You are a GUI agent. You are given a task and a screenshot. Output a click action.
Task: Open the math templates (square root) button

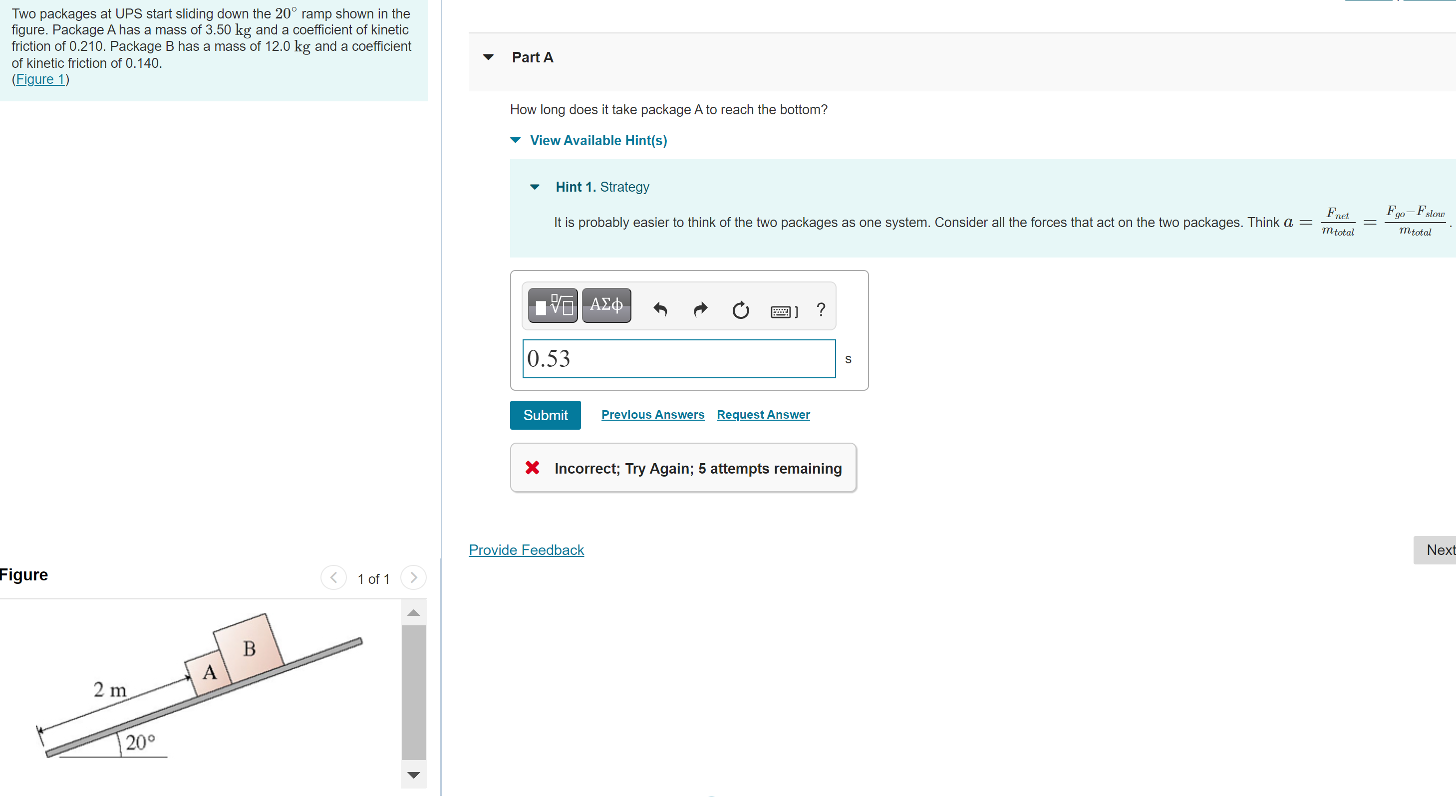552,306
